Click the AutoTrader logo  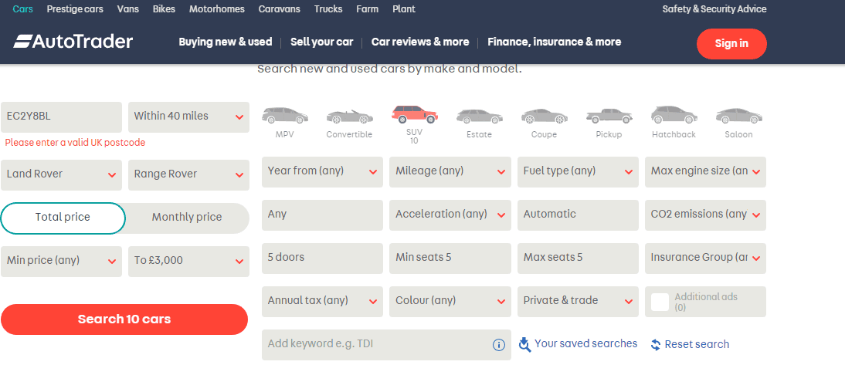73,42
